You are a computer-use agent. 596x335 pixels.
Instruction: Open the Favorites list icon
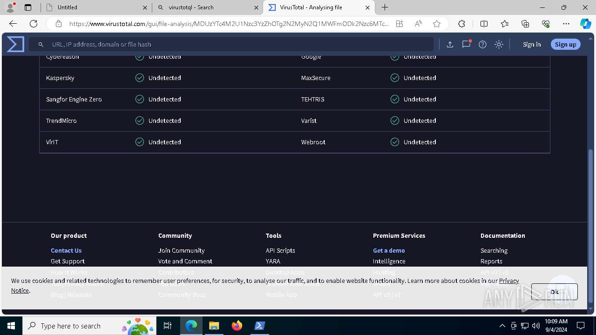pyautogui.click(x=505, y=24)
